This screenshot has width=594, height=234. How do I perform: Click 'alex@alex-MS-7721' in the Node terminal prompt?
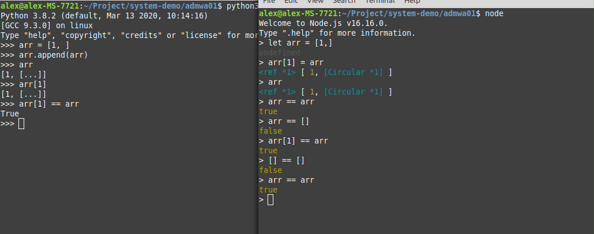tap(299, 14)
